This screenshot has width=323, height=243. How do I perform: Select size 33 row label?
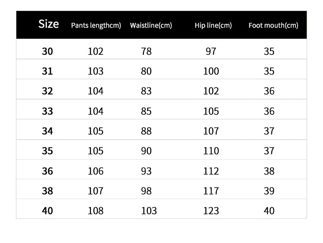click(x=47, y=111)
